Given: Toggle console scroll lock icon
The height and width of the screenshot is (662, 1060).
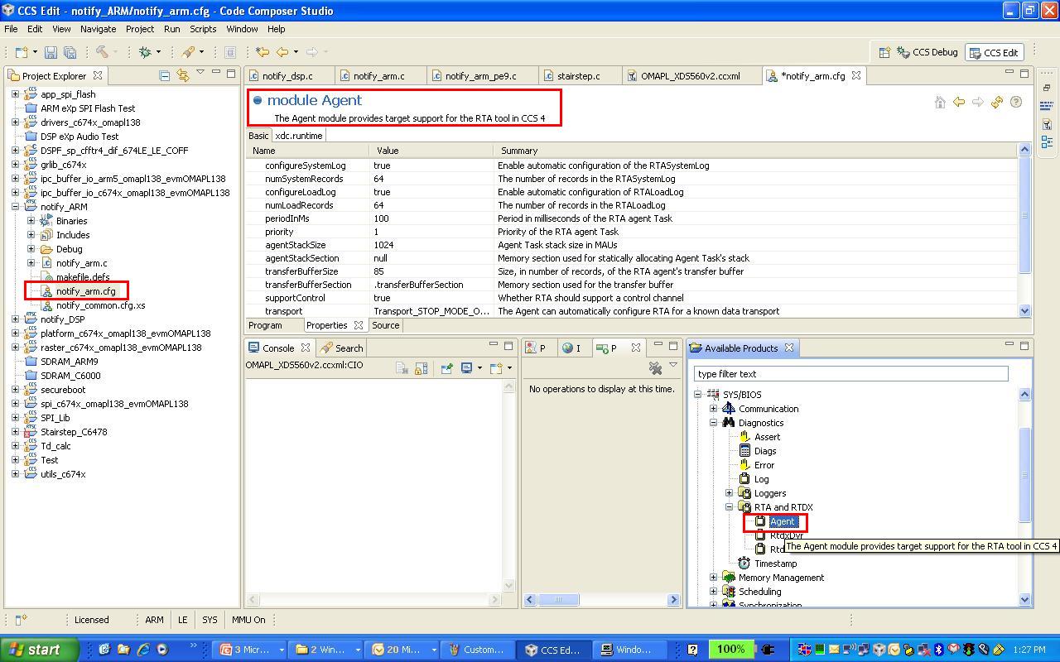Looking at the screenshot, I should pyautogui.click(x=421, y=368).
